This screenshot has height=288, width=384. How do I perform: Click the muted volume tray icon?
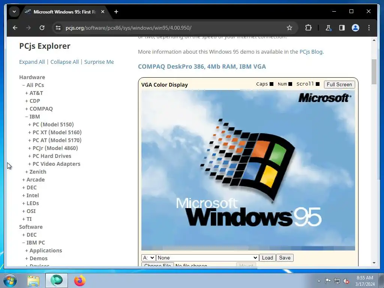(x=346, y=281)
